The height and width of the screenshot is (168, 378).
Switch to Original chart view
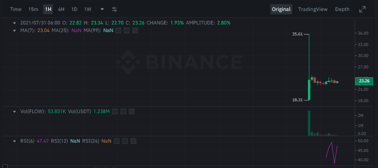tap(281, 9)
